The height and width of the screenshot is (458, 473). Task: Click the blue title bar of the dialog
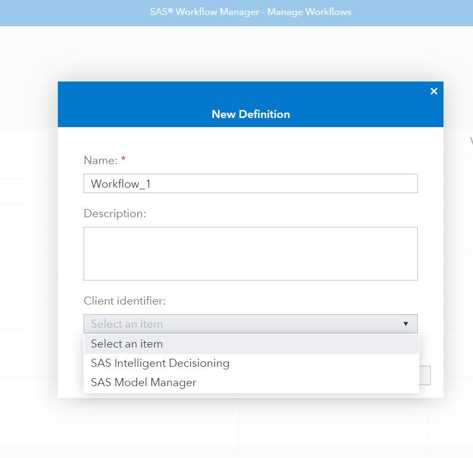(250, 104)
